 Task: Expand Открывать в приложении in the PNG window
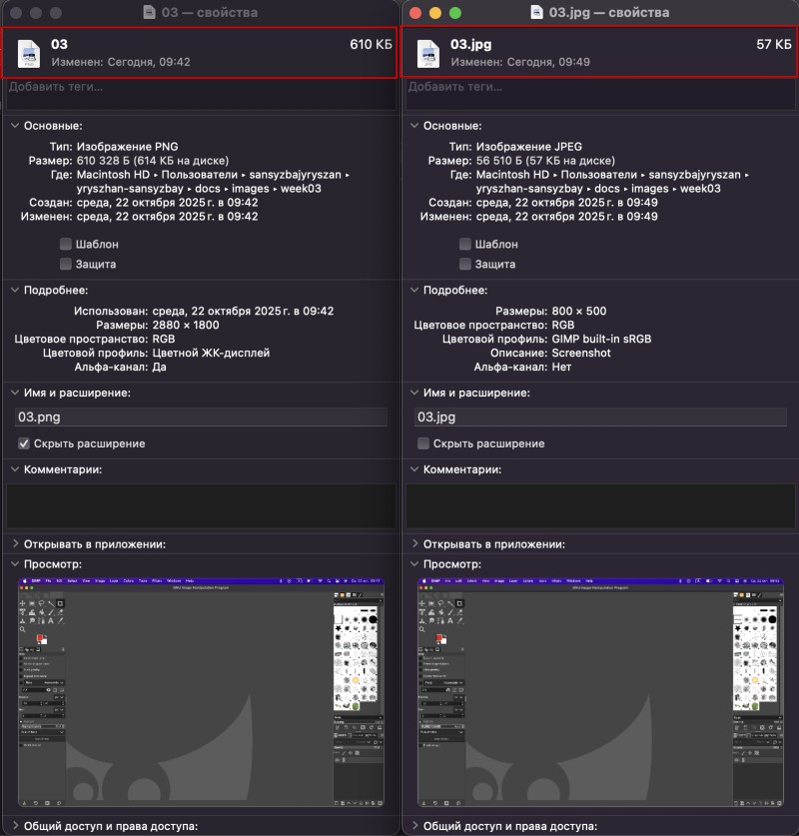pyautogui.click(x=15, y=544)
